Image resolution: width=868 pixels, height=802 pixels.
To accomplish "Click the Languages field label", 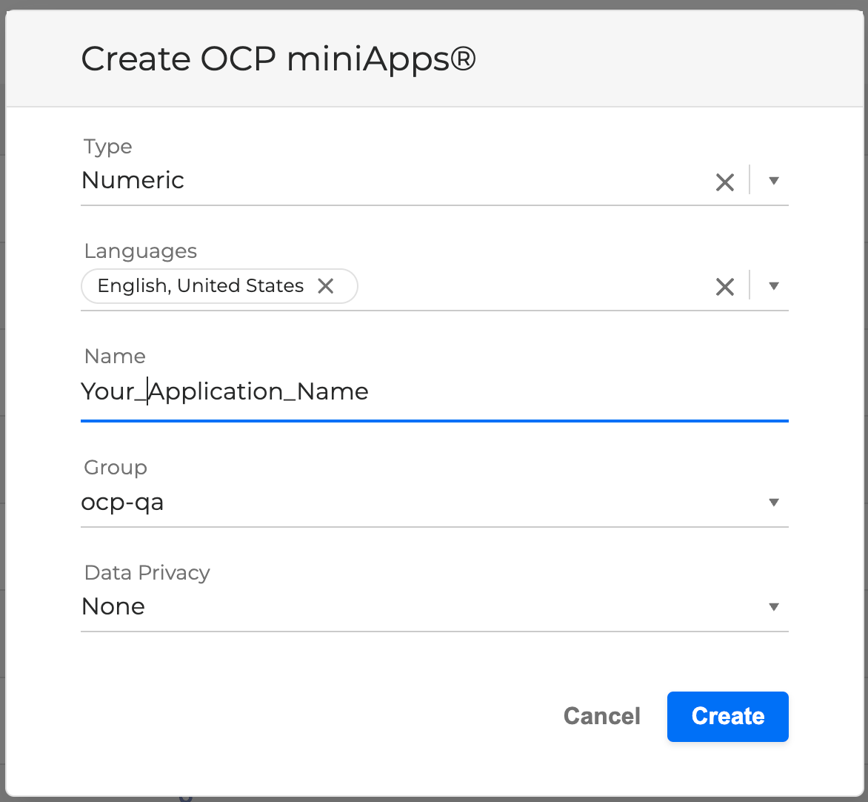I will tap(141, 251).
